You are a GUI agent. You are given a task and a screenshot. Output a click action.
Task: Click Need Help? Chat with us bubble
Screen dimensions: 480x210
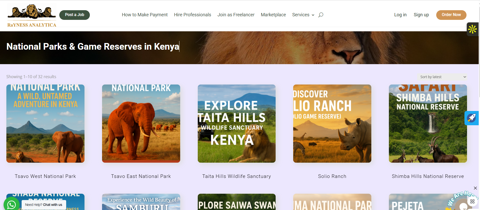click(x=44, y=205)
